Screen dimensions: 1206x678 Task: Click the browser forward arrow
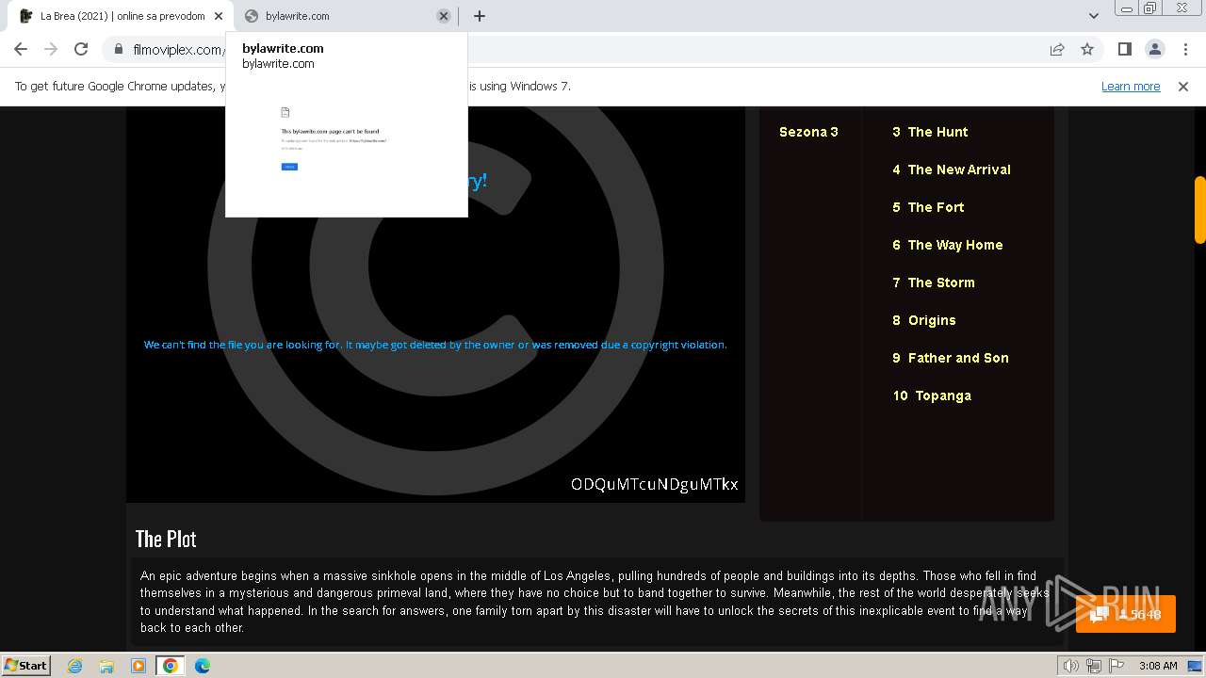click(51, 49)
